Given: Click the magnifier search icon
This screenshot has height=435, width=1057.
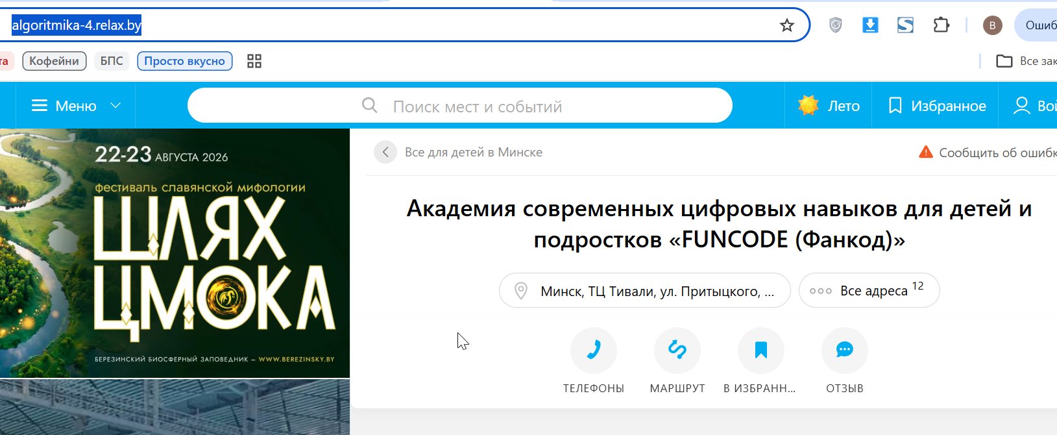Looking at the screenshot, I should (370, 105).
